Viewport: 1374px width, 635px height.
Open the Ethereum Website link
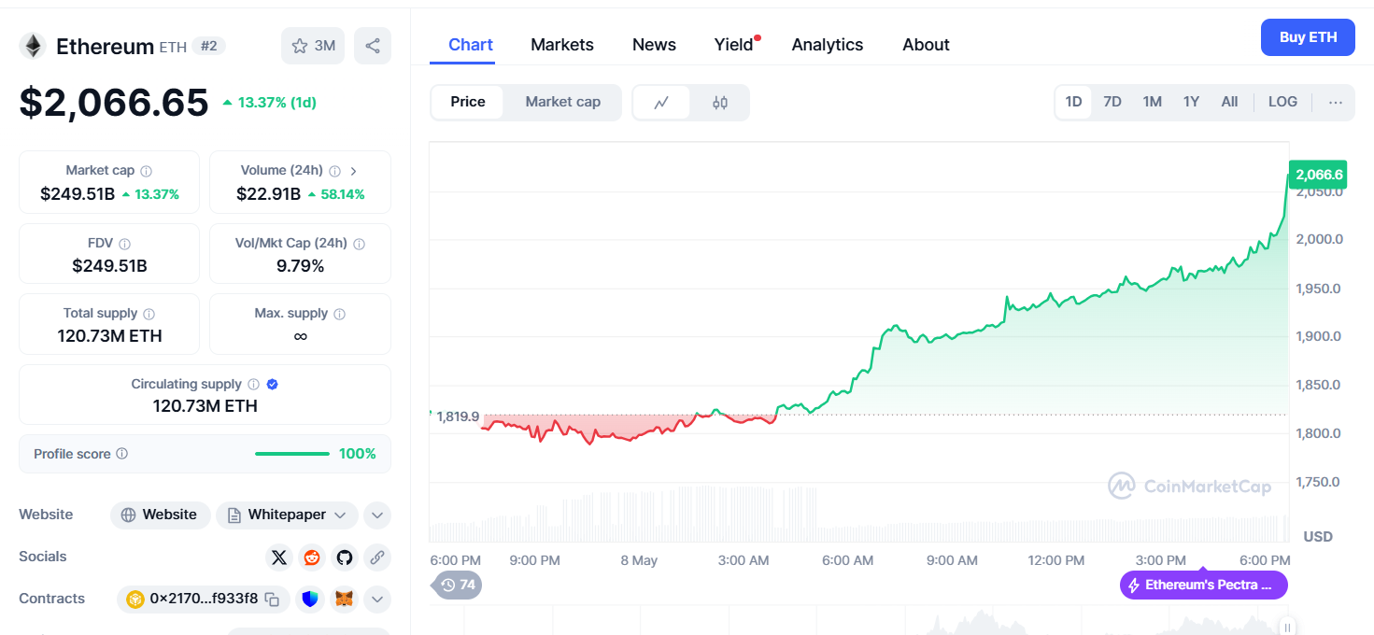coord(160,515)
